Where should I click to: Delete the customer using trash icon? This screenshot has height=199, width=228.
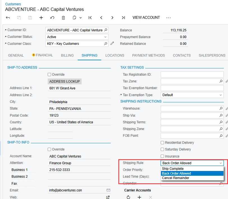(63, 18)
